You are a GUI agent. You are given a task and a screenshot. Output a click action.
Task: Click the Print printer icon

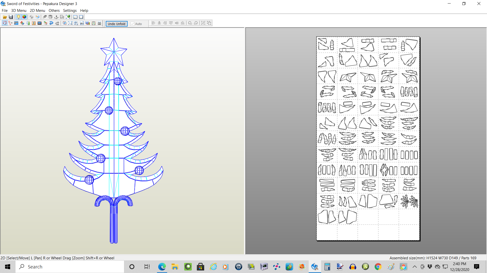[x=99, y=23]
